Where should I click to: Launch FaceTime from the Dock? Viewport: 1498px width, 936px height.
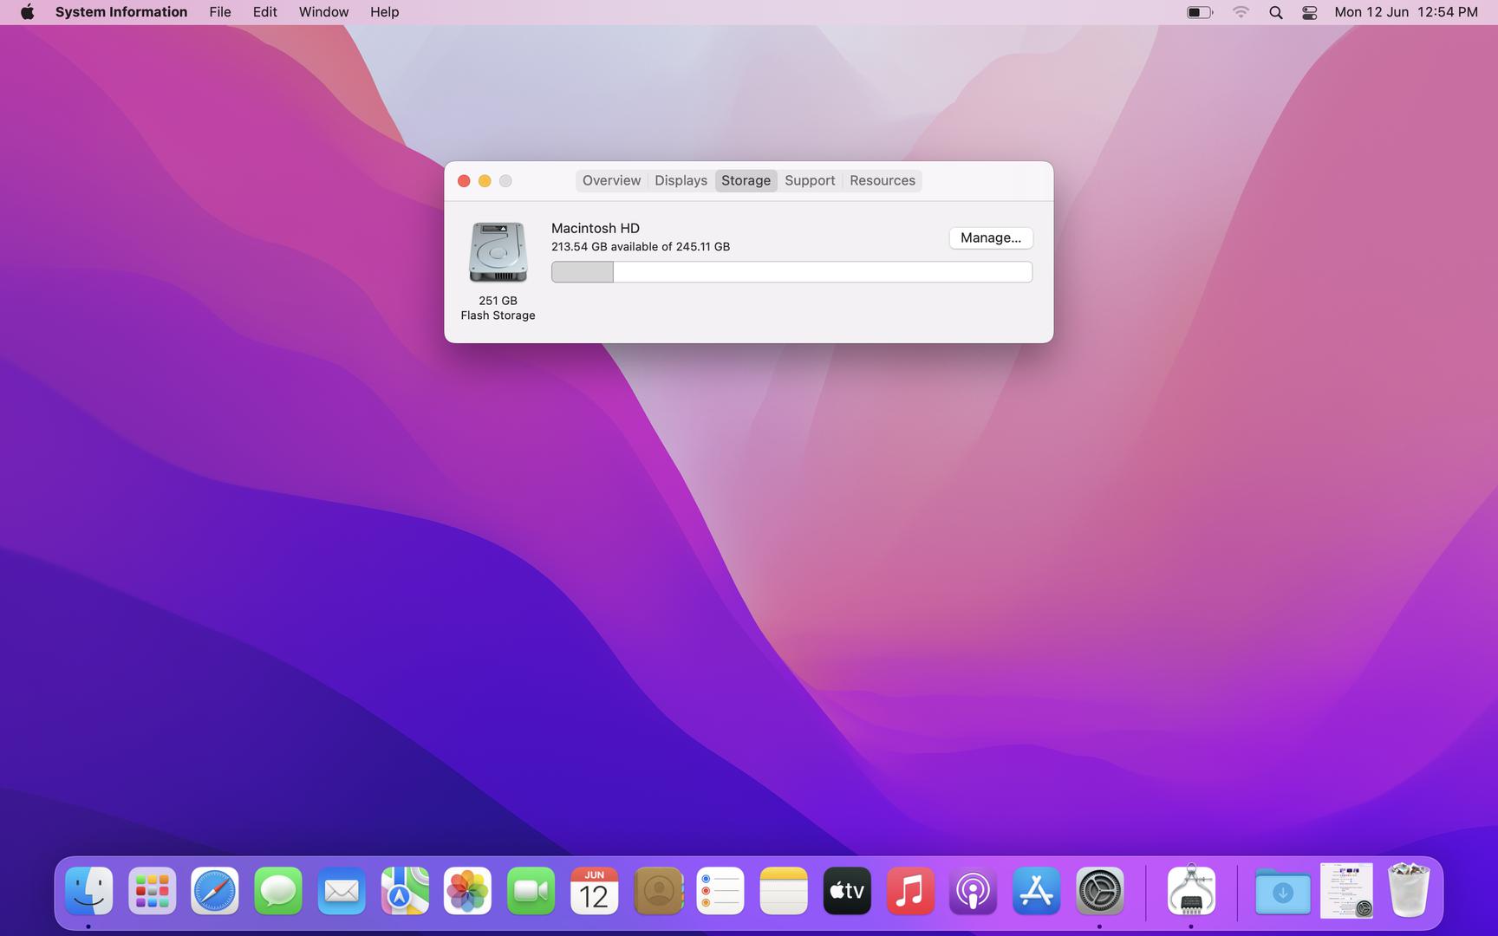[531, 891]
